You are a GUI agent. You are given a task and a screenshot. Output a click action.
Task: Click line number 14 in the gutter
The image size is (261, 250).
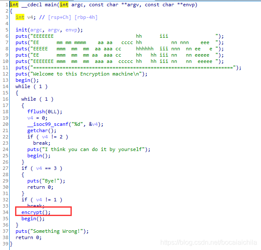click(x=5, y=86)
